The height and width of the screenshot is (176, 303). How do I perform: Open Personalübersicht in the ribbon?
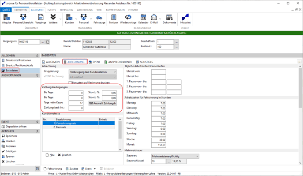pos(23,19)
